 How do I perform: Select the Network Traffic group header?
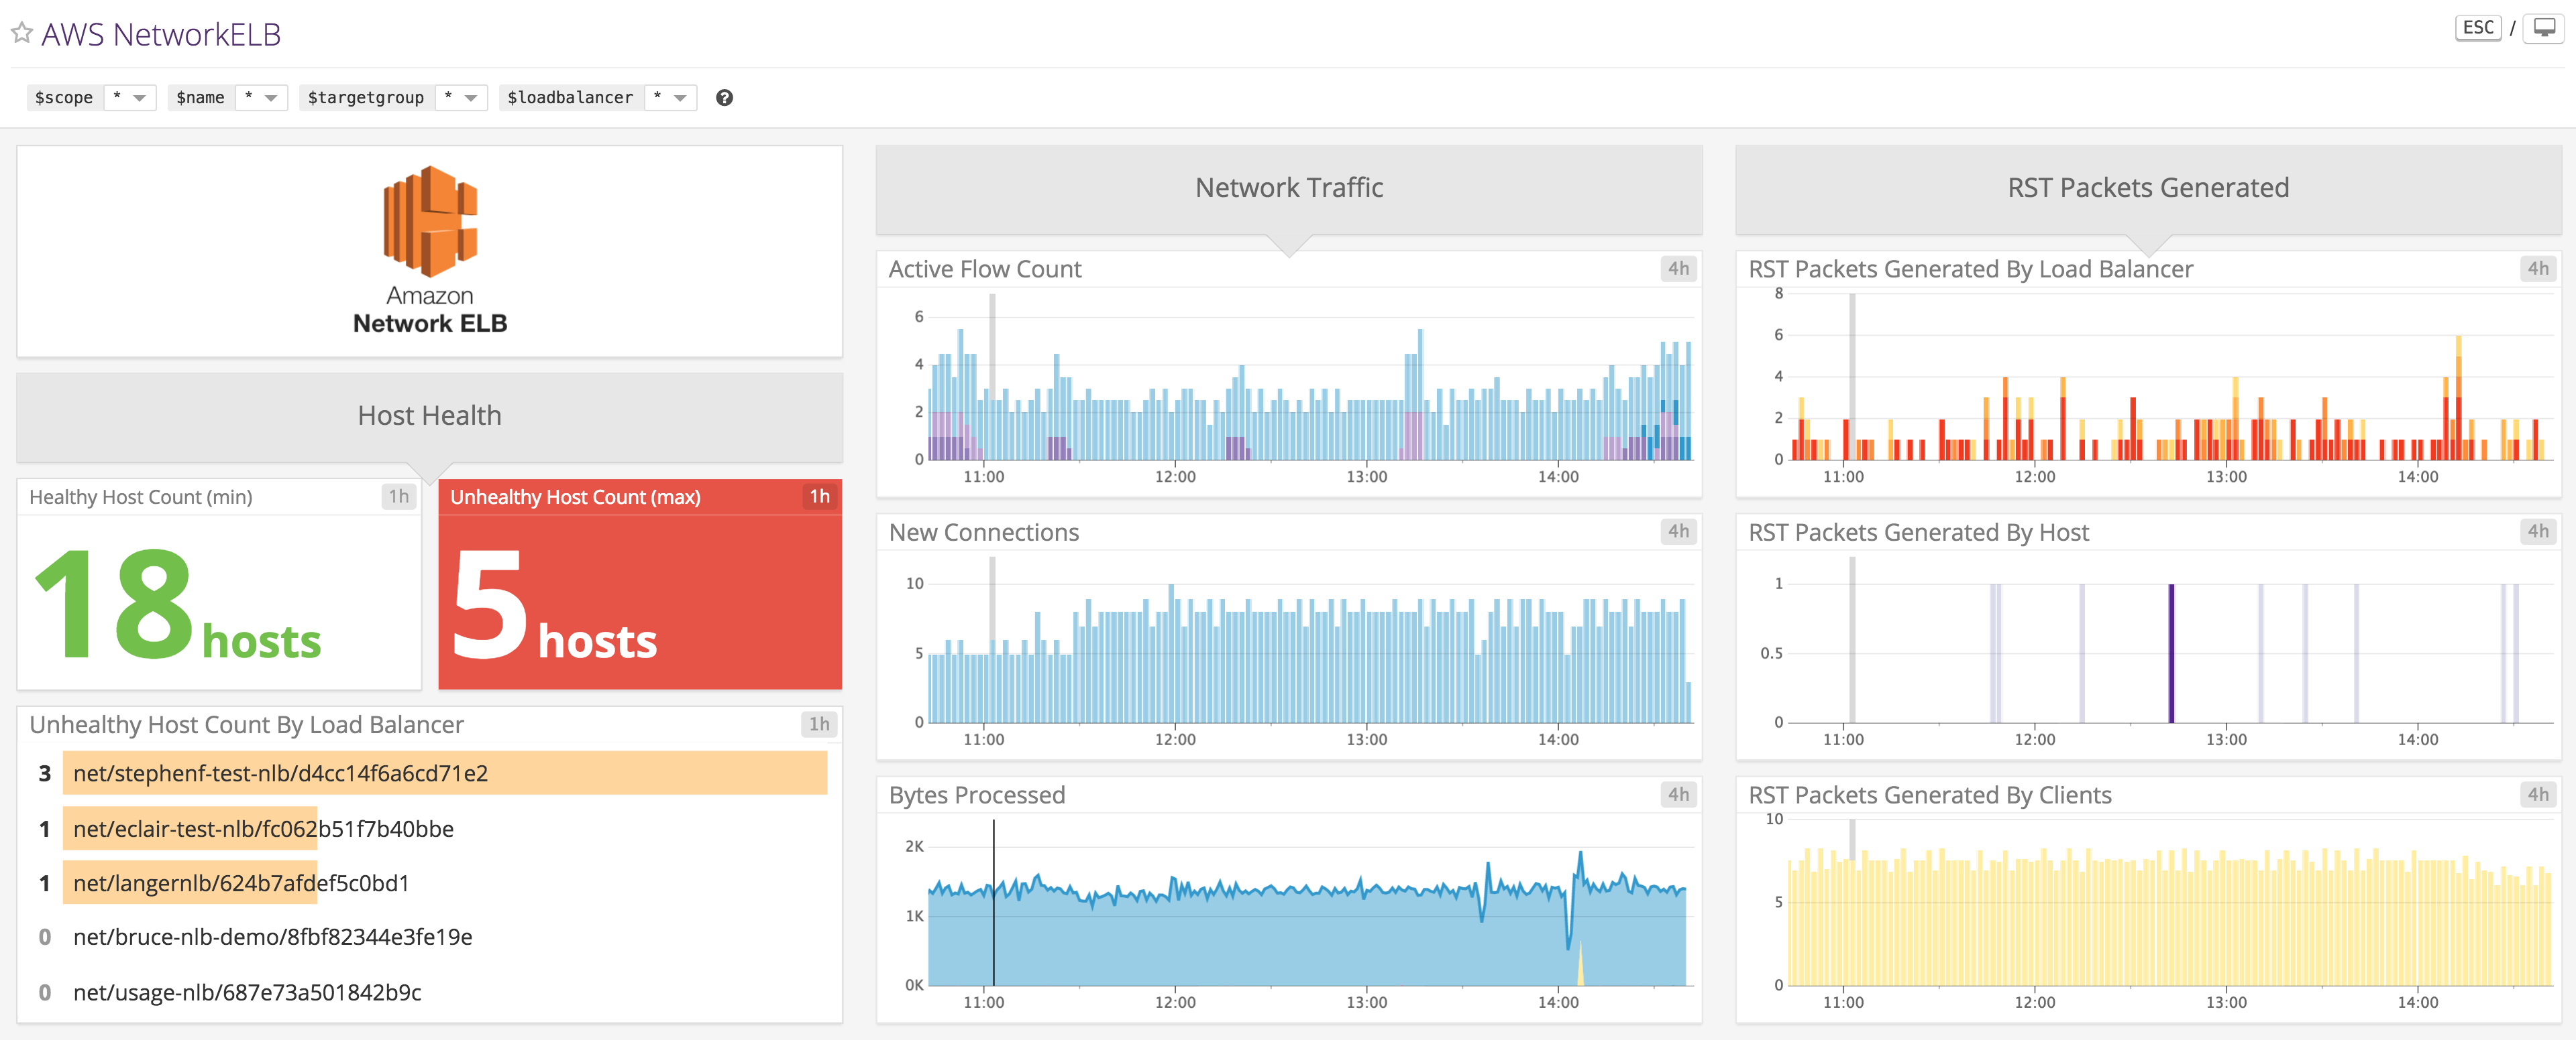tap(1288, 188)
